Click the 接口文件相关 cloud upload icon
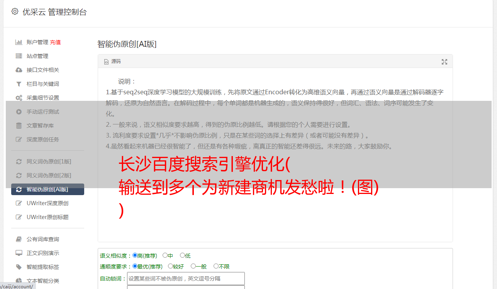The image size is (497, 289). [x=19, y=70]
